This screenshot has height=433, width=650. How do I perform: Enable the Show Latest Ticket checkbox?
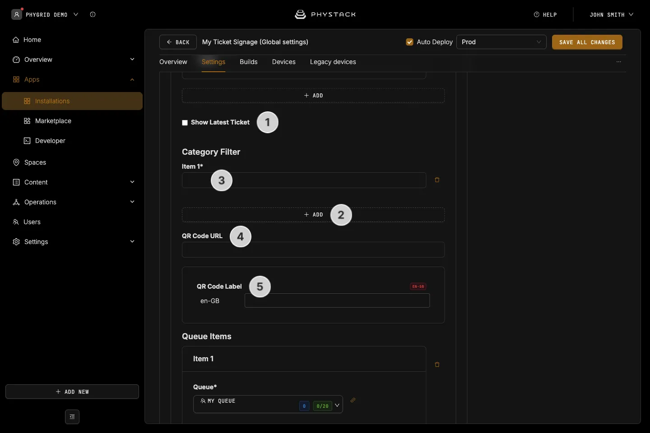point(185,123)
